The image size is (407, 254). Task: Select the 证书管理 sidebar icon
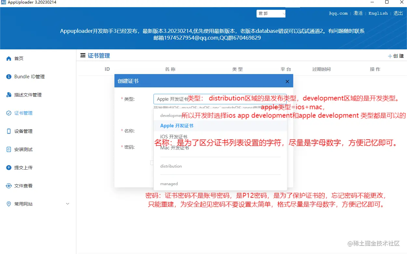click(9, 113)
